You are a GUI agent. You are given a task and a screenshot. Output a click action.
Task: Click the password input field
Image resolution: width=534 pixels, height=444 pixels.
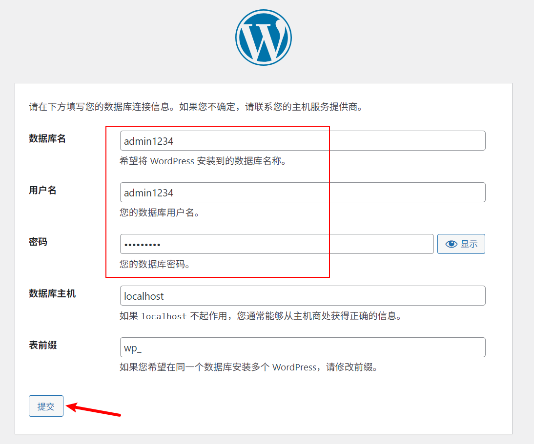(277, 244)
